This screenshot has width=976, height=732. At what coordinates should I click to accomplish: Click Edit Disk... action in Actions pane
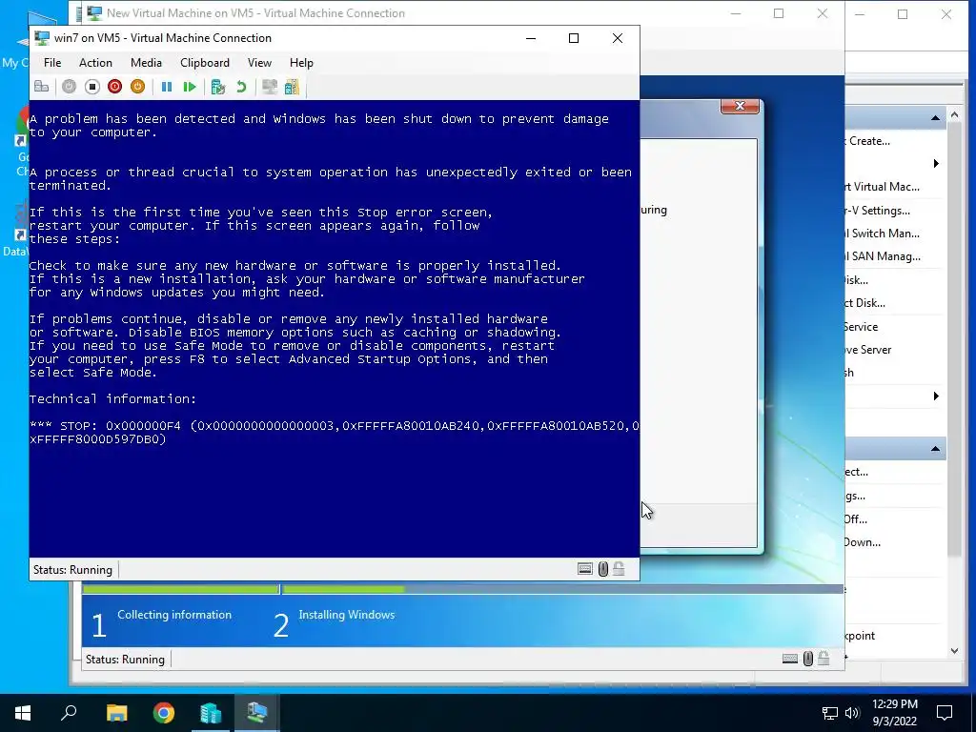tap(857, 280)
